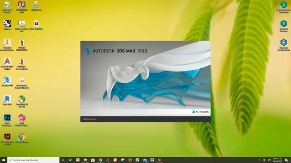Select the 3ds Max desktop shortcut
The width and height of the screenshot is (291, 163).
pos(7,81)
